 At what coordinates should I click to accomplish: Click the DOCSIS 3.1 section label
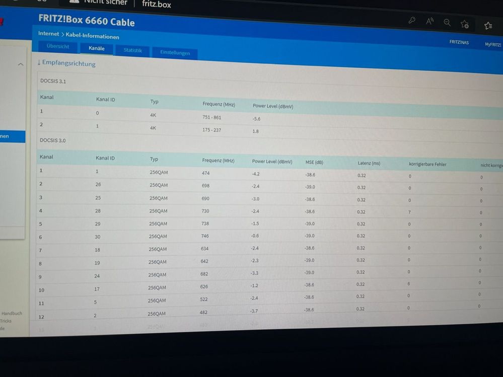coord(53,81)
